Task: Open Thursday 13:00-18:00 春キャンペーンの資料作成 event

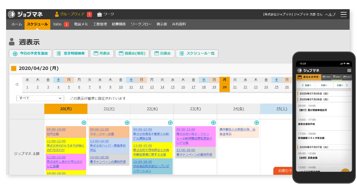Action: 195,153
